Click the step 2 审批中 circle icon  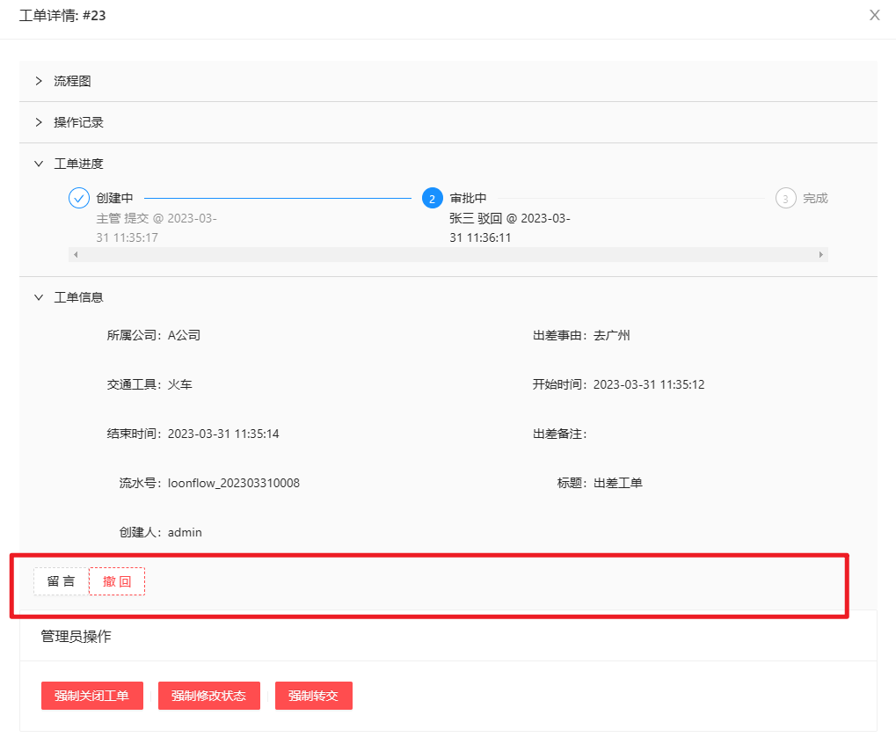pos(433,199)
